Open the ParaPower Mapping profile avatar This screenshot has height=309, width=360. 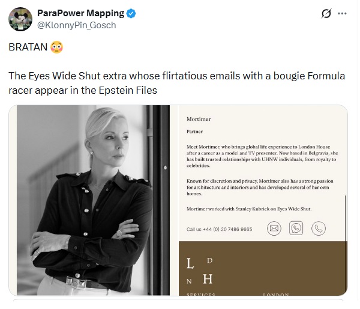(20, 19)
